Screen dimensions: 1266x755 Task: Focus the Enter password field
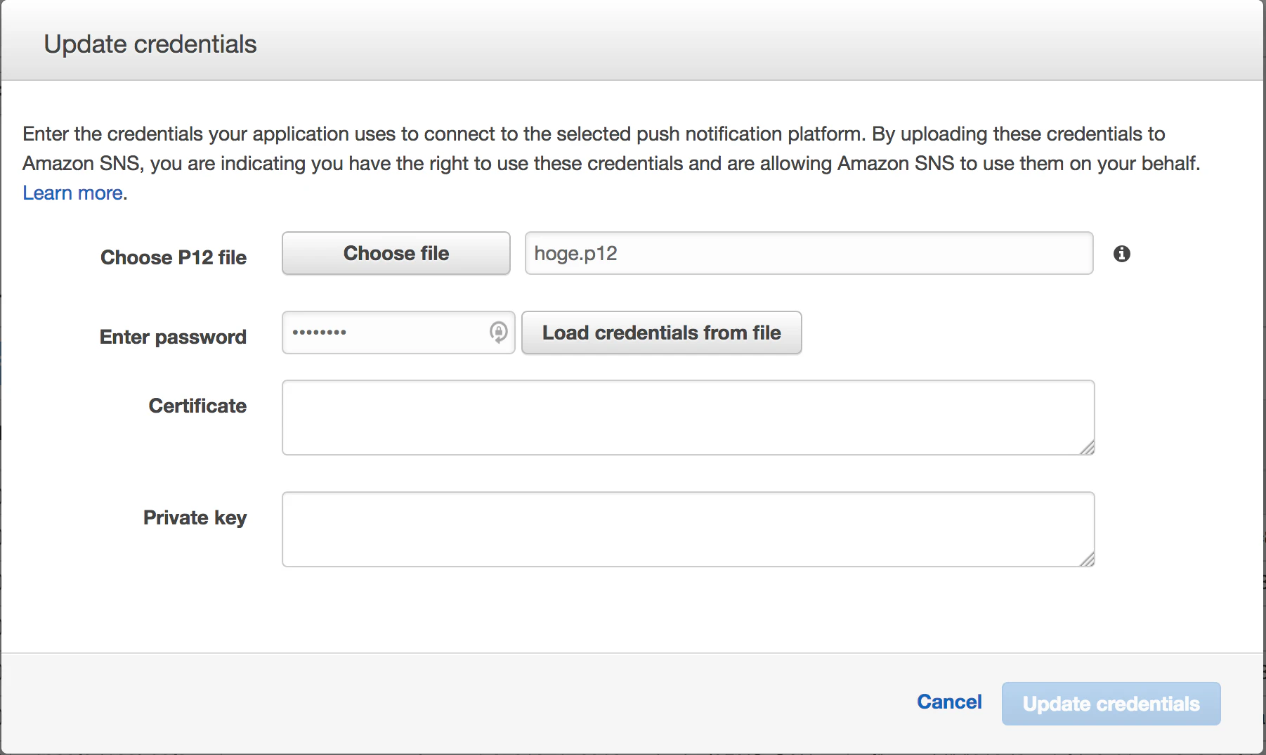point(398,333)
